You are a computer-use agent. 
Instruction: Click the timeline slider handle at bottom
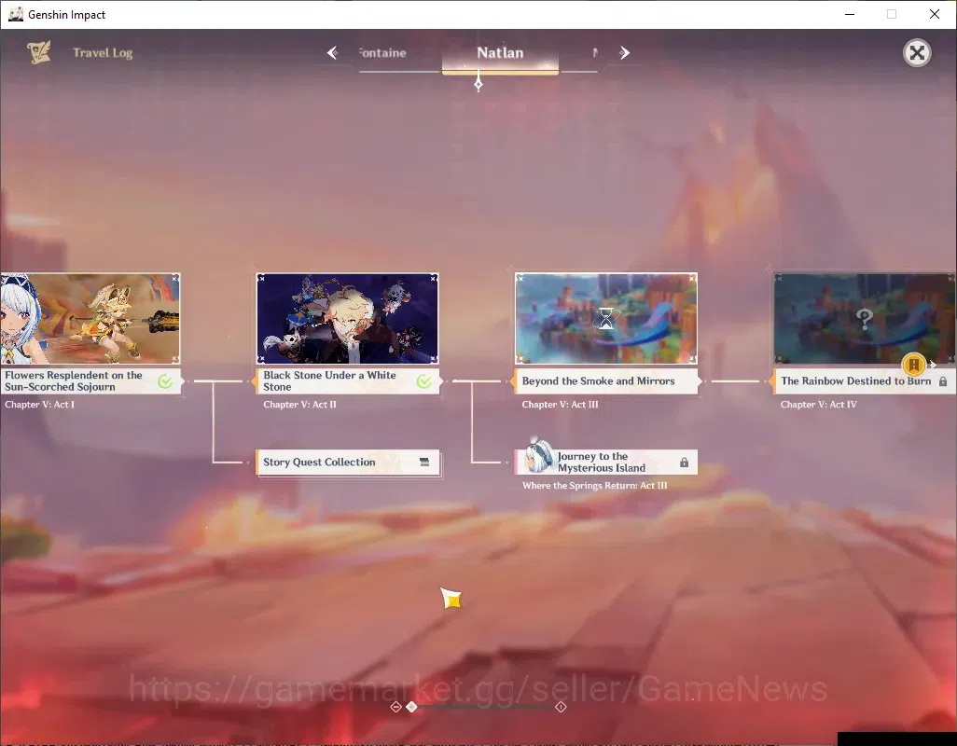coord(412,706)
